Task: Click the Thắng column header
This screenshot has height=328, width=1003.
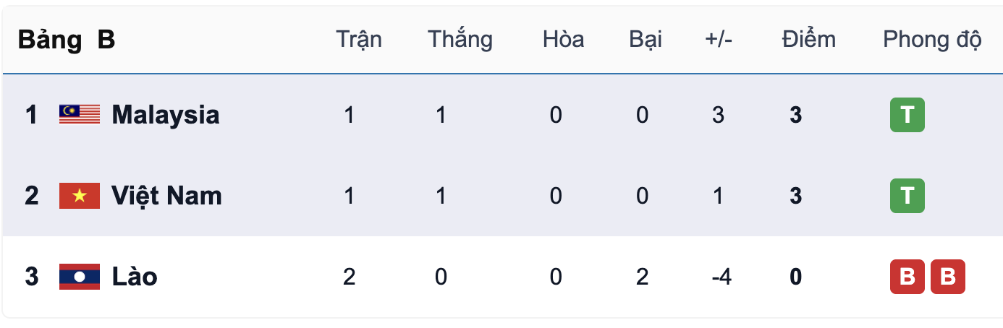Action: click(x=460, y=40)
